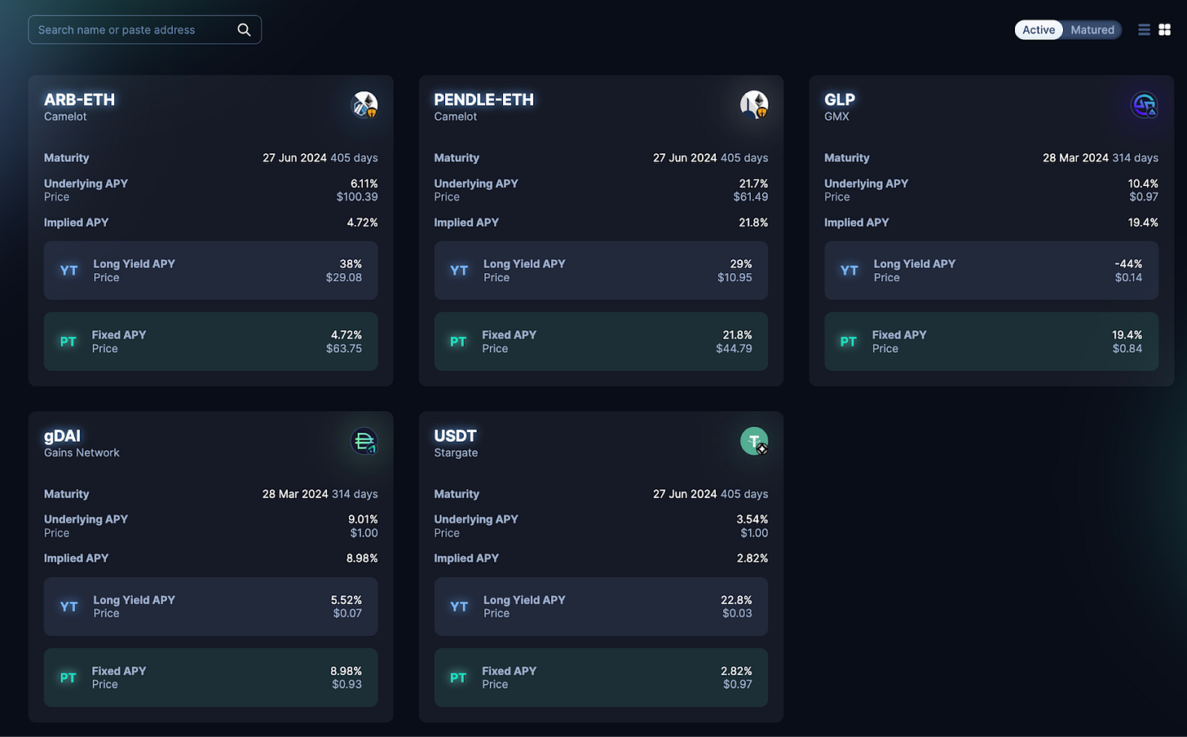Click the GLP market title
The image size is (1187, 737).
(x=840, y=99)
